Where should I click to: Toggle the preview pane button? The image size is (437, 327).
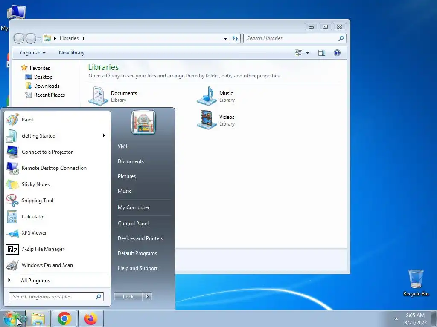(322, 53)
